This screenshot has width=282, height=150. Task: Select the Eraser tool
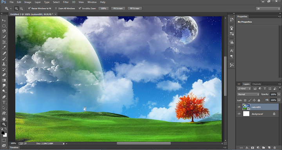pyautogui.click(x=4, y=75)
